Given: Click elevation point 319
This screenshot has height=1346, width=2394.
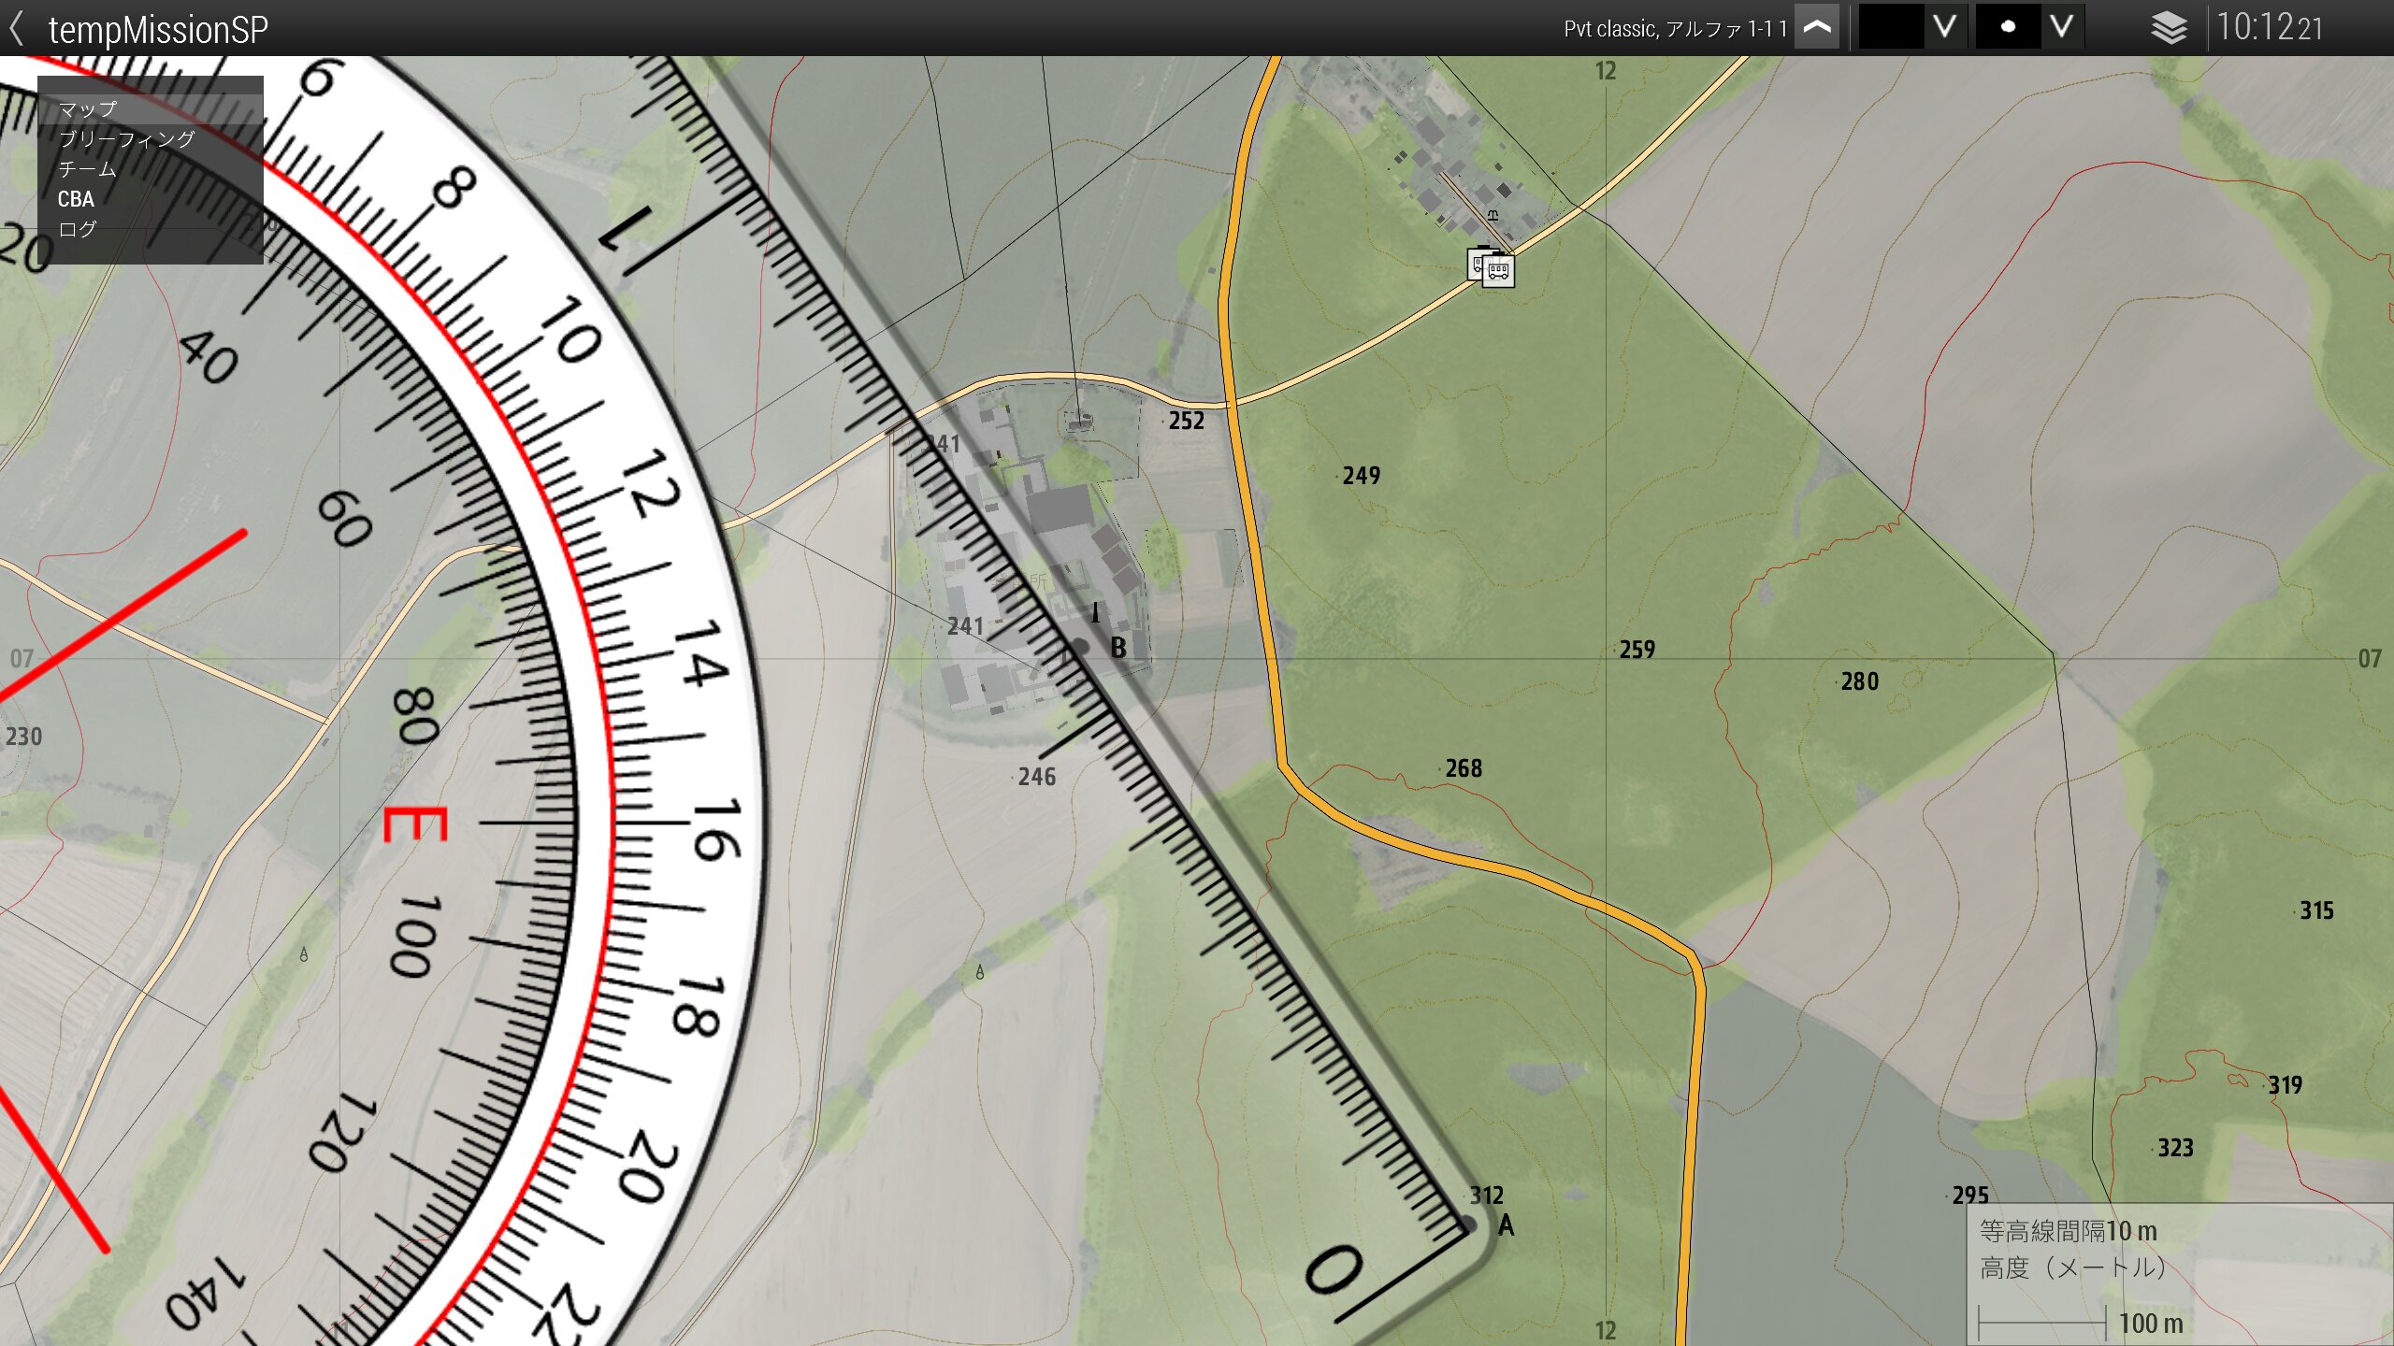Looking at the screenshot, I should pyautogui.click(x=2284, y=1085).
